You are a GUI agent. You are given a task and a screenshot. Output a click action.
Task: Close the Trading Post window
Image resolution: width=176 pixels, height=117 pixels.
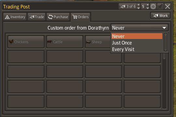coord(168,6)
